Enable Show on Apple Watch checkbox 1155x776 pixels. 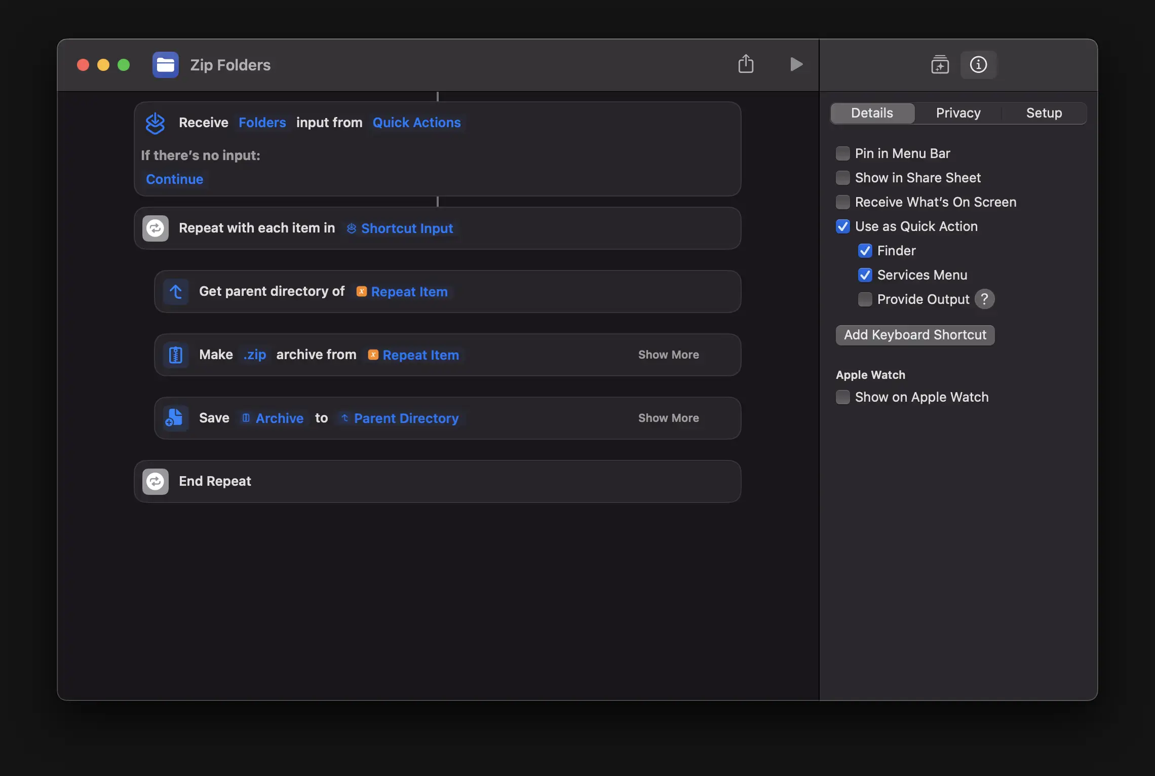click(x=843, y=397)
